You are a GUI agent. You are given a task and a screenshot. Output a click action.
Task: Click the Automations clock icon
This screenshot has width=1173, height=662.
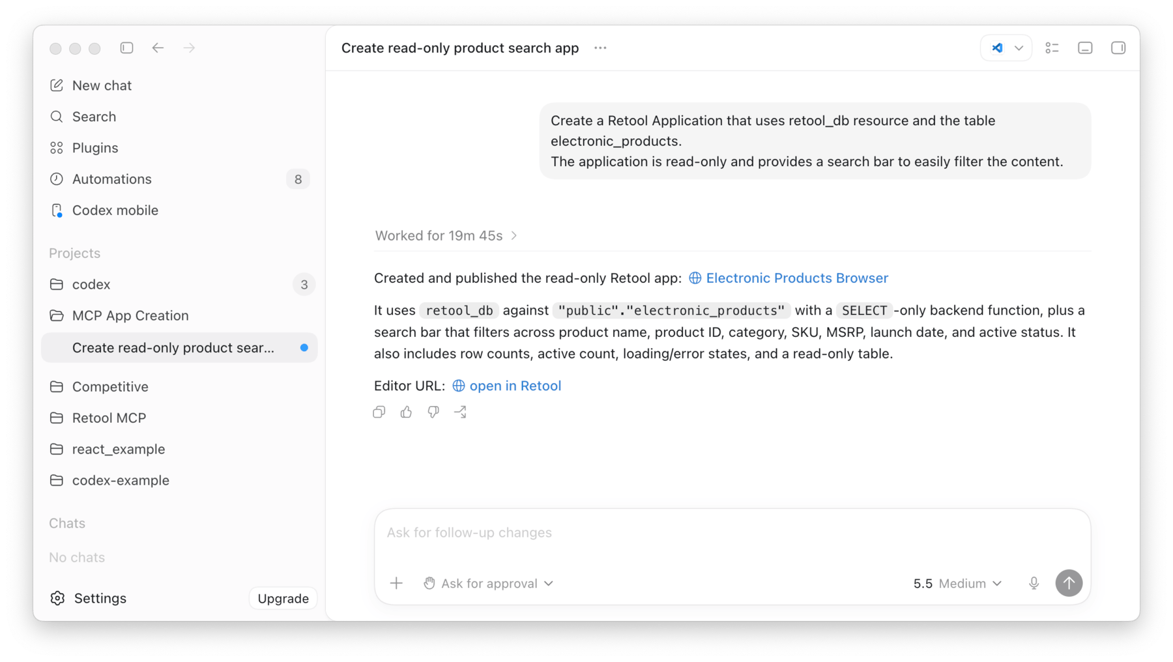click(x=57, y=179)
